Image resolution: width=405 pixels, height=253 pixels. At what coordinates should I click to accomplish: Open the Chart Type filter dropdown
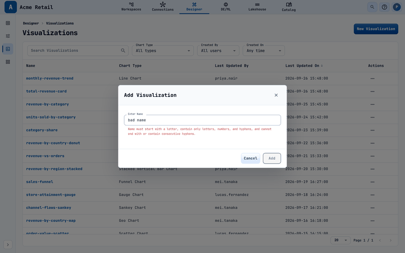[x=163, y=51]
